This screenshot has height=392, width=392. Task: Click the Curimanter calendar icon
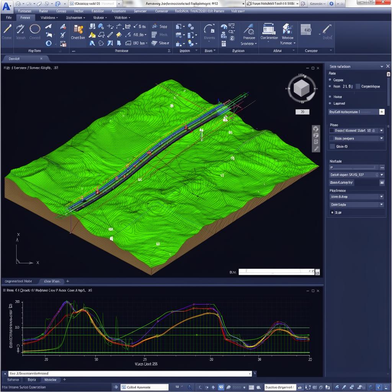click(269, 29)
